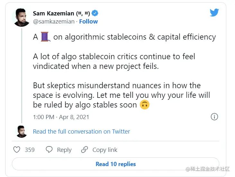Select the Copy link text
Image resolution: width=235 pixels, height=177 pixels.
[x=105, y=150]
